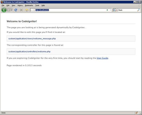Open the address bar URL history dropdown
This screenshot has height=115, width=142.
110,10
